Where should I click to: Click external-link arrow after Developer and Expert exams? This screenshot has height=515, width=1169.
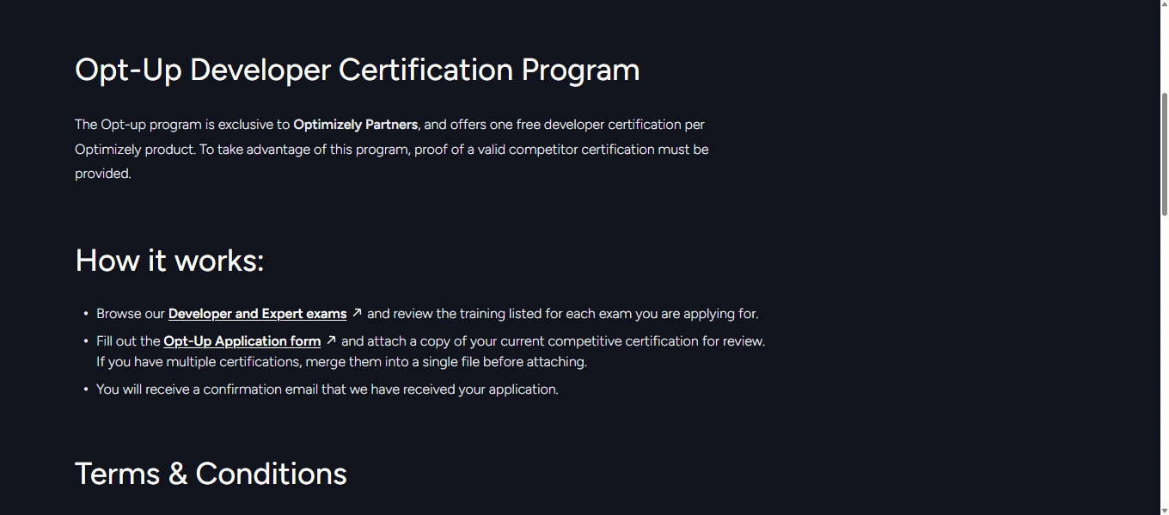(358, 313)
